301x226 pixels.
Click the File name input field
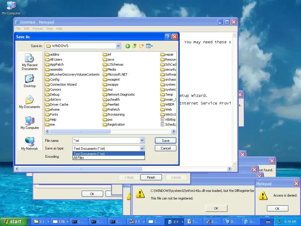tap(106, 140)
